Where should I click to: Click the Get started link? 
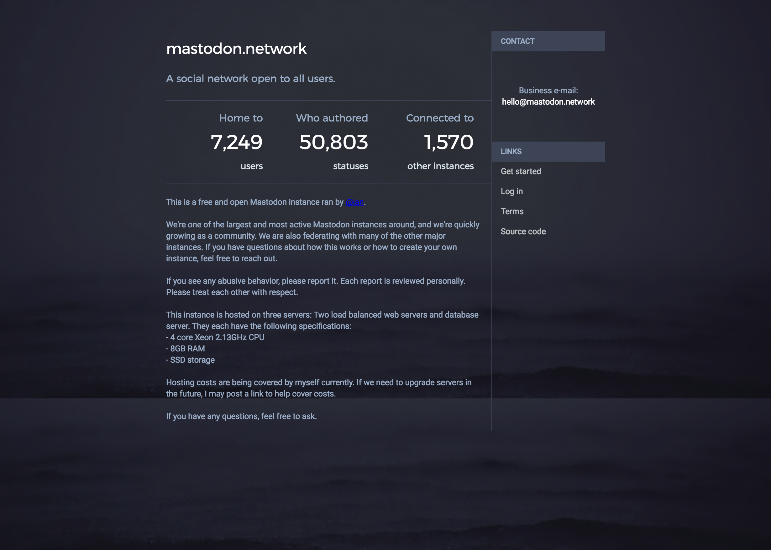coord(521,171)
